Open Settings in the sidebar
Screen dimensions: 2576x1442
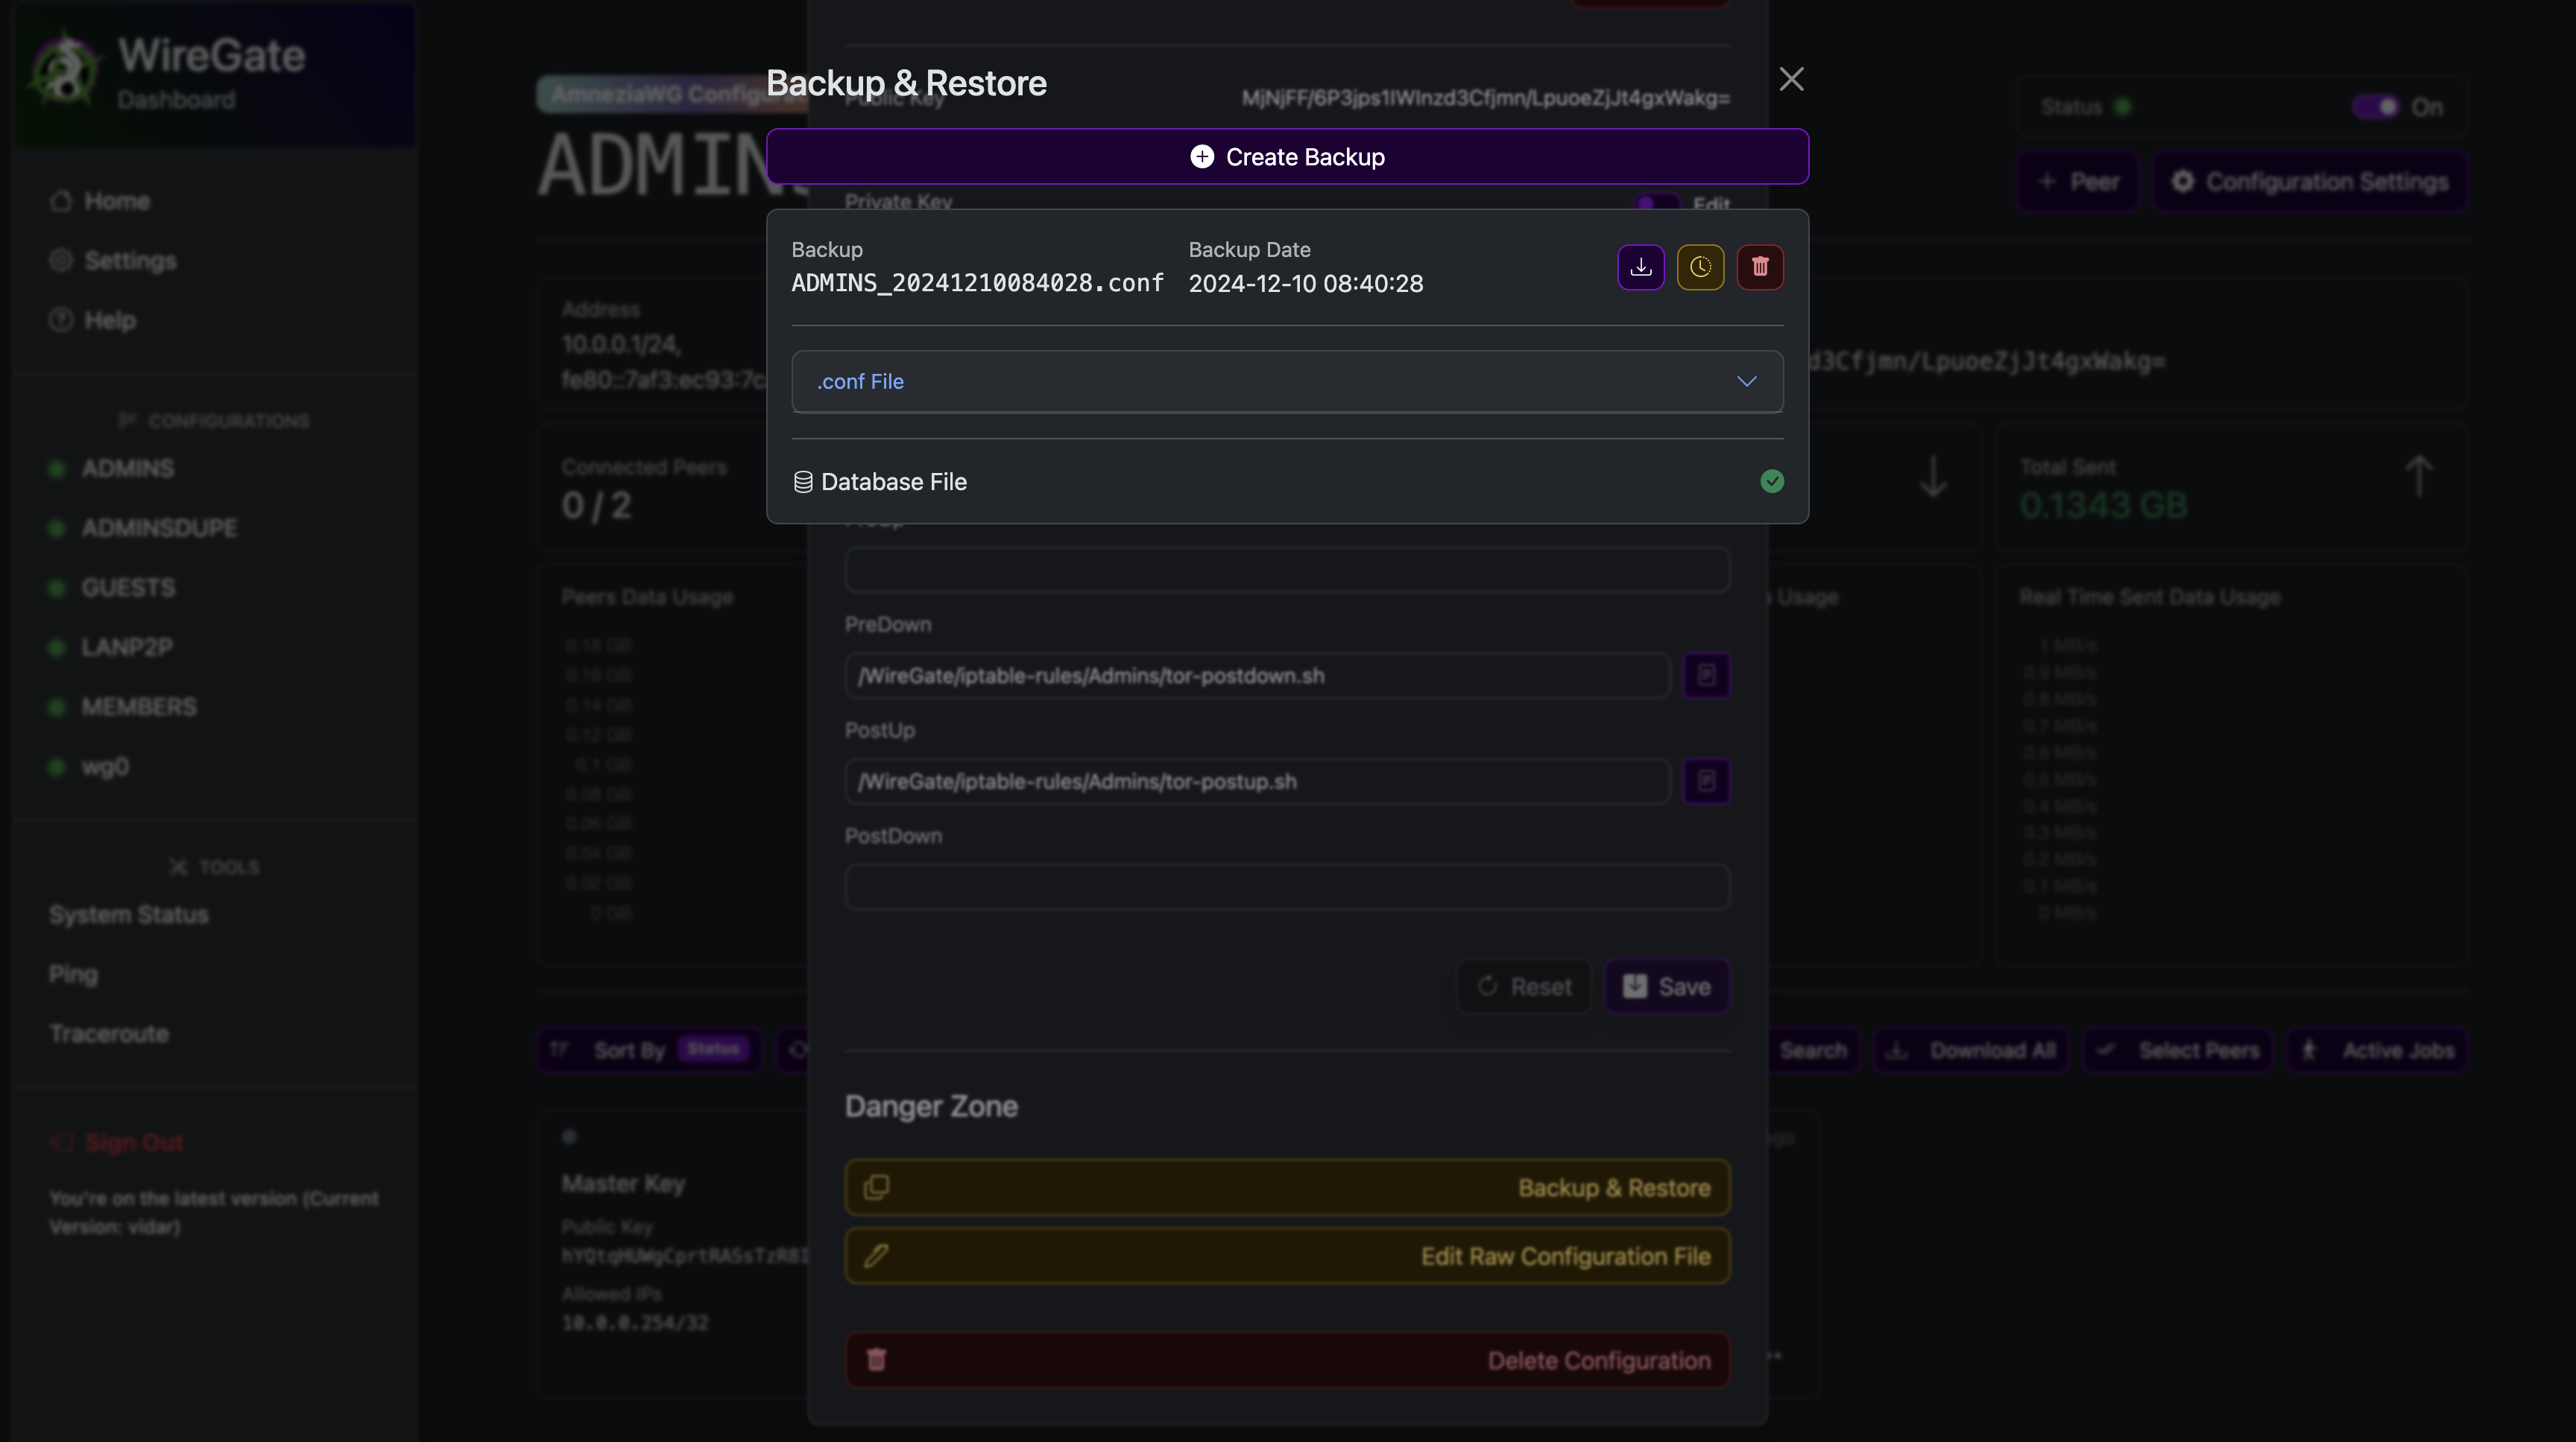pyautogui.click(x=129, y=261)
